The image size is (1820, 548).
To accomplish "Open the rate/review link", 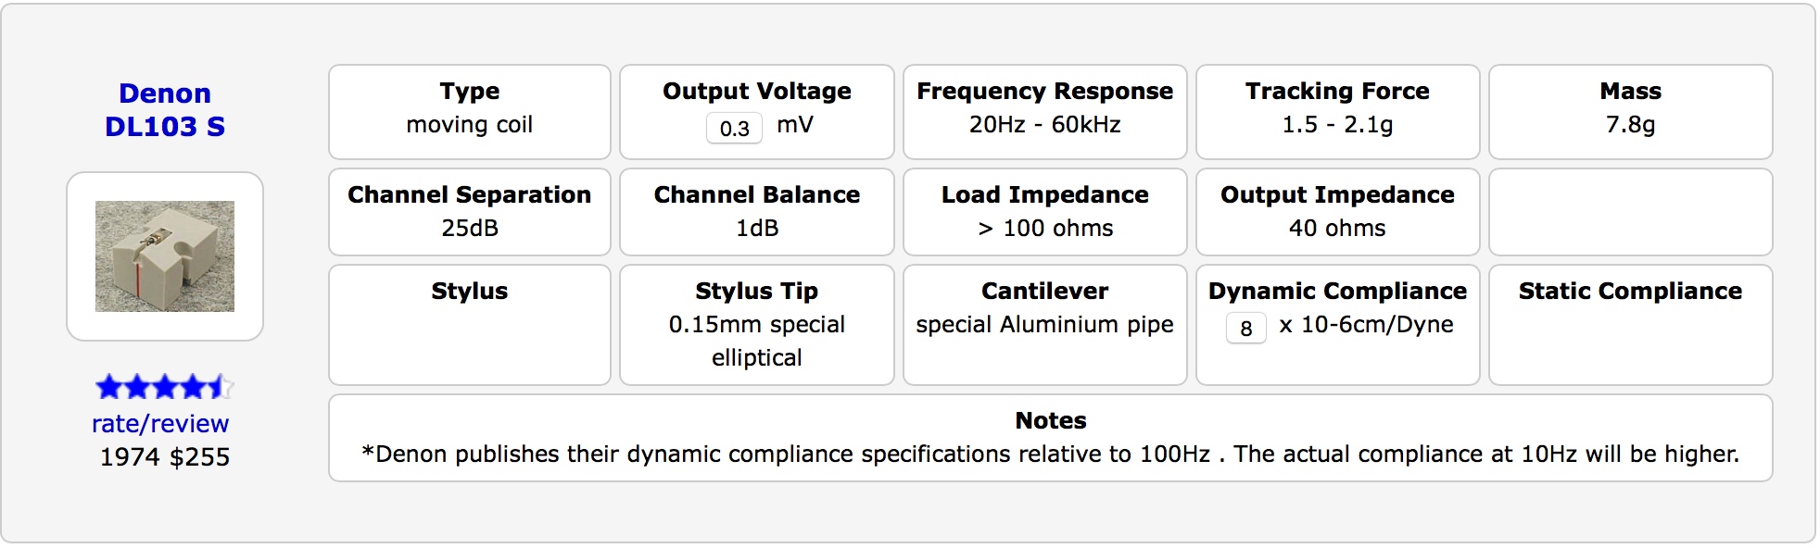I will click(160, 424).
